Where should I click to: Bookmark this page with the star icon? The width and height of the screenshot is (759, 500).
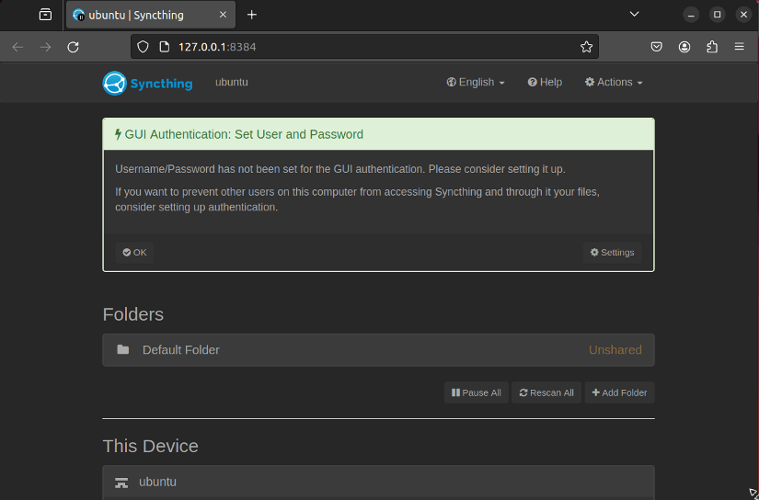[x=586, y=47]
